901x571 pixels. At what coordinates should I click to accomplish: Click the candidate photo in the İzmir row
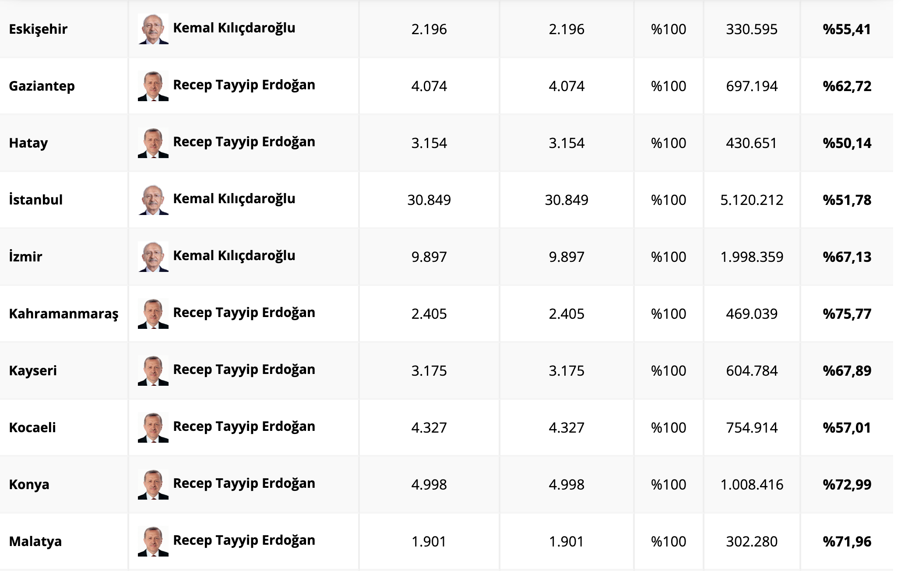click(x=153, y=257)
